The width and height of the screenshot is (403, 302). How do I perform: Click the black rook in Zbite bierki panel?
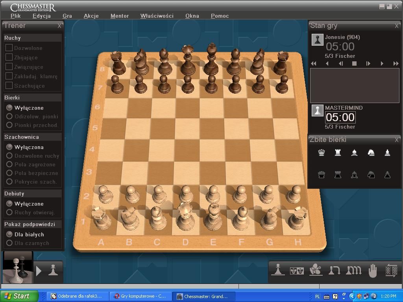pyautogui.click(x=338, y=175)
